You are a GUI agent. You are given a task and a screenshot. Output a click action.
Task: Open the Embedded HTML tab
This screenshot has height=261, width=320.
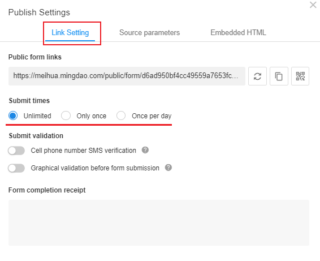click(238, 32)
